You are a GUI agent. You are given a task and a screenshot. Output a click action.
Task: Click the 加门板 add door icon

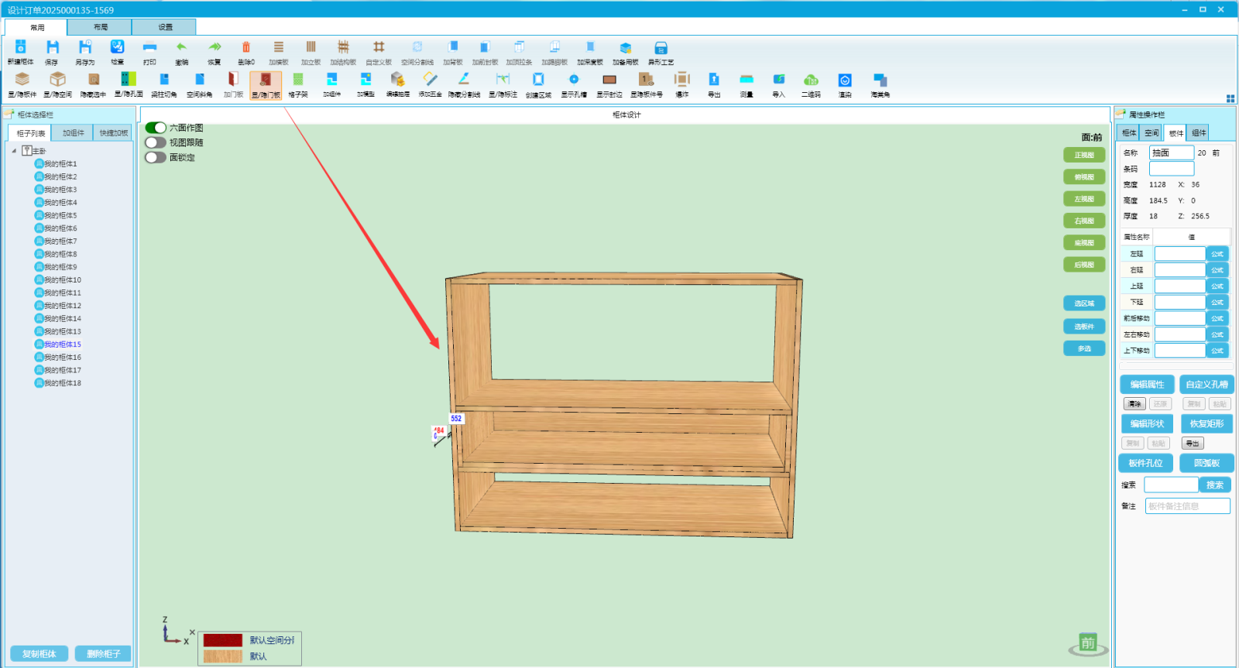point(233,79)
